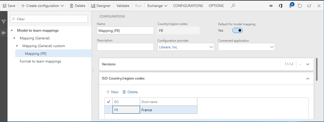Click Validate button
The height and width of the screenshot is (122, 324).
tap(123, 6)
